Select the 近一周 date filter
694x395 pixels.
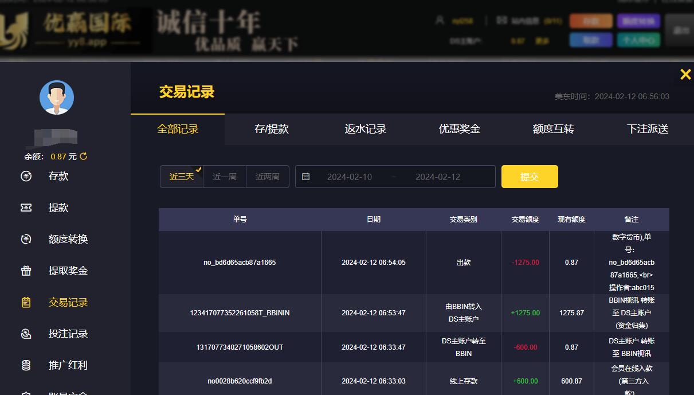point(225,177)
